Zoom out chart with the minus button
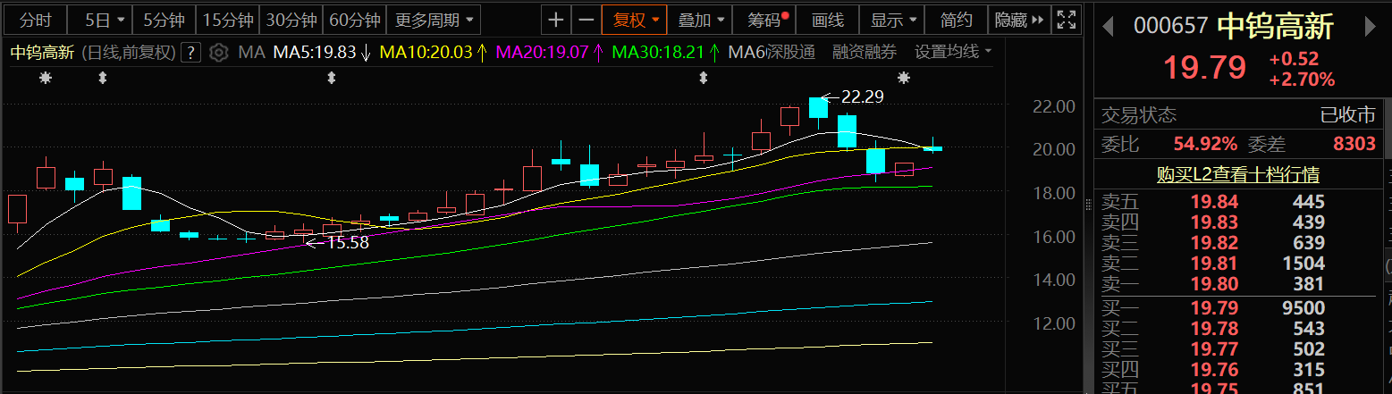 click(586, 20)
